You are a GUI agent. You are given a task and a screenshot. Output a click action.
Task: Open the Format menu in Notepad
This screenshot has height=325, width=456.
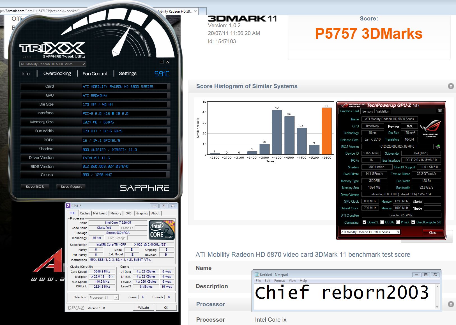(x=279, y=281)
